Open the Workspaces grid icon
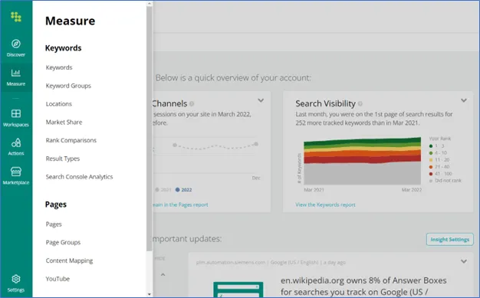The image size is (480, 298). 16,113
